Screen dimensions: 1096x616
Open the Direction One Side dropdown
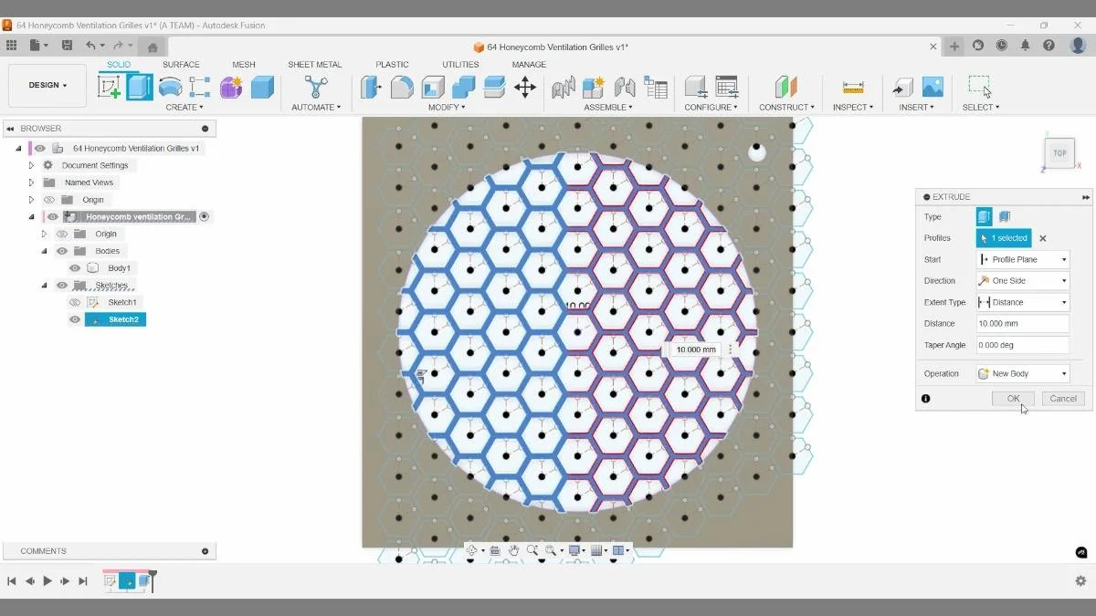click(1022, 281)
